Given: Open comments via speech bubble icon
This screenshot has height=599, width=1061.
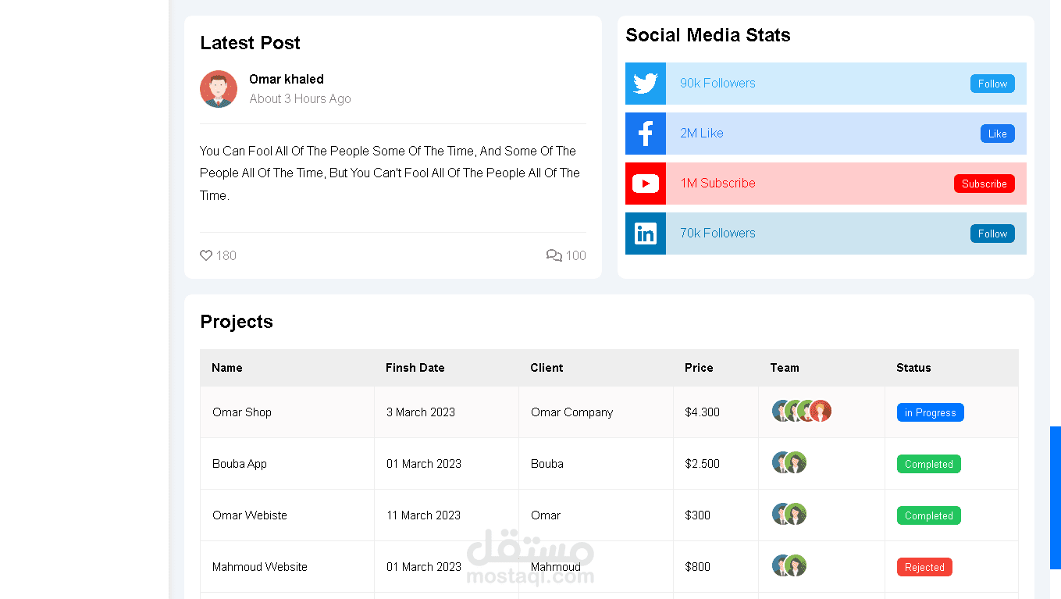Looking at the screenshot, I should (x=554, y=255).
